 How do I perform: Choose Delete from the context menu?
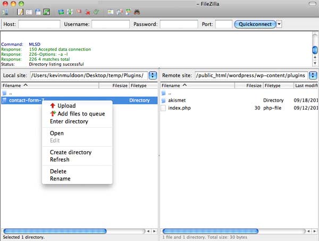coord(77,171)
